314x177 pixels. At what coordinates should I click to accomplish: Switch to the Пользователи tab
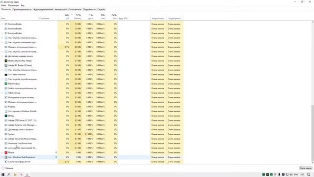75,9
